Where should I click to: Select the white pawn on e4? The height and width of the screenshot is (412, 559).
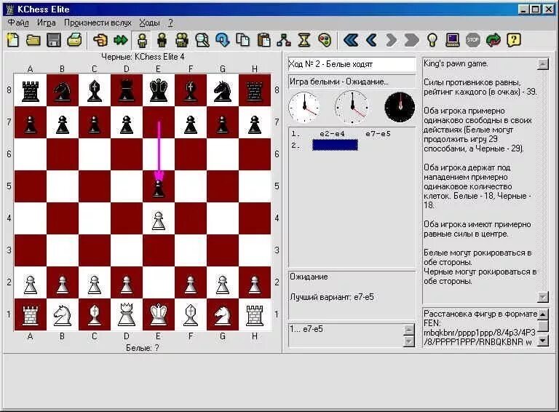click(159, 221)
